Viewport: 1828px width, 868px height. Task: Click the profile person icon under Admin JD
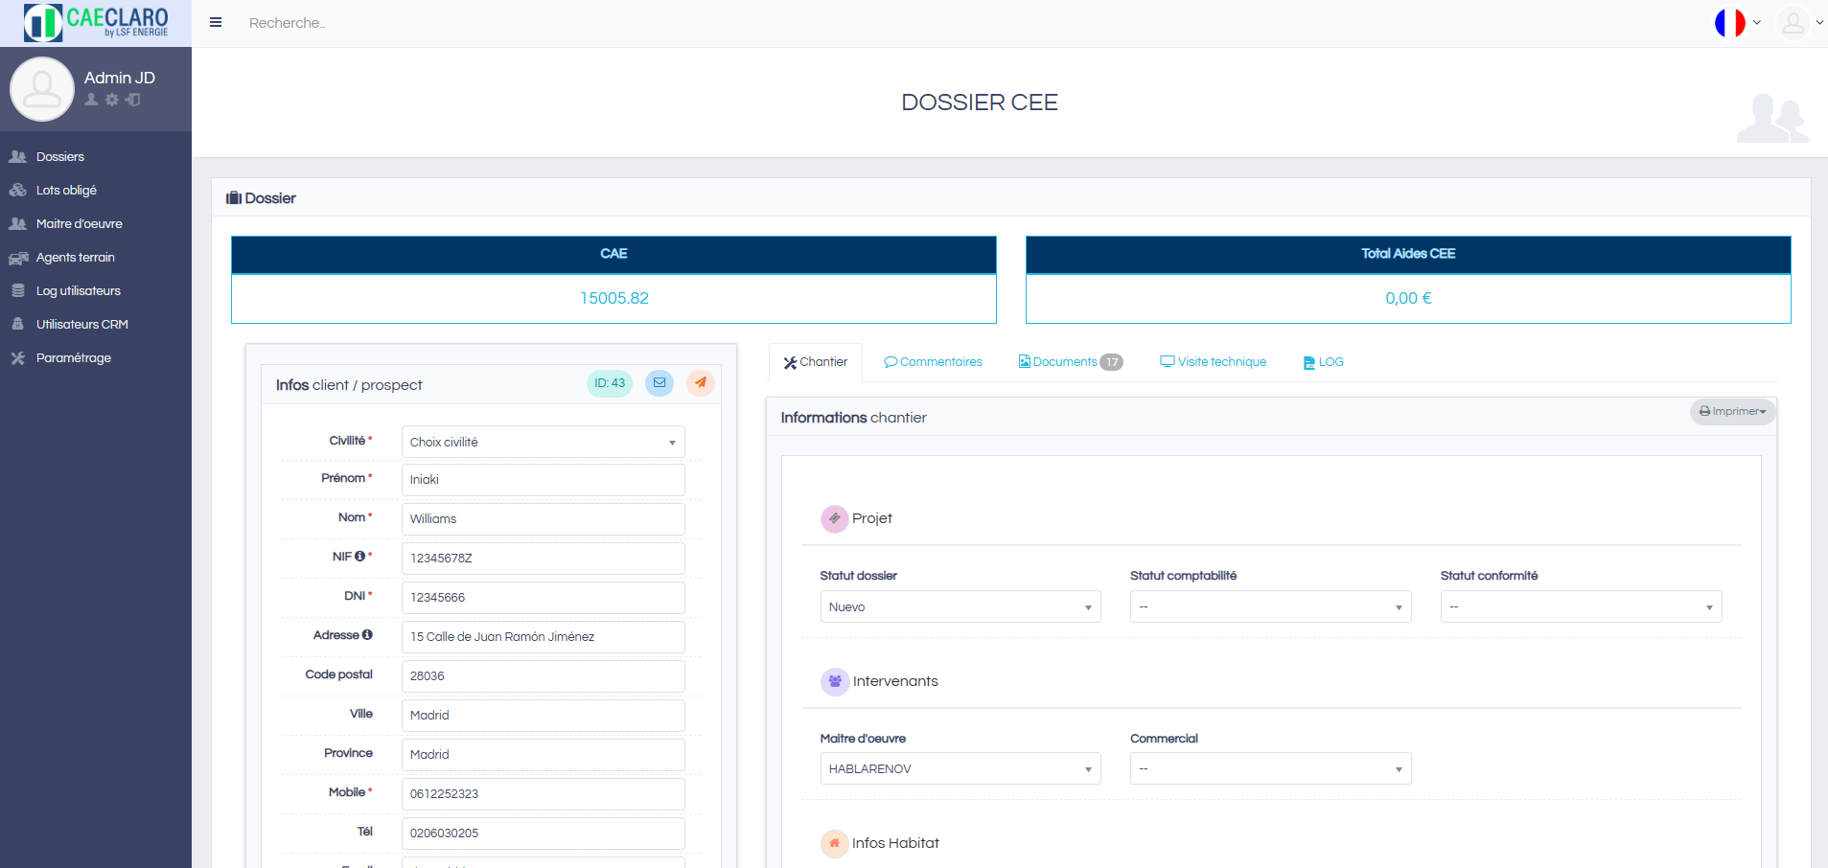point(91,100)
